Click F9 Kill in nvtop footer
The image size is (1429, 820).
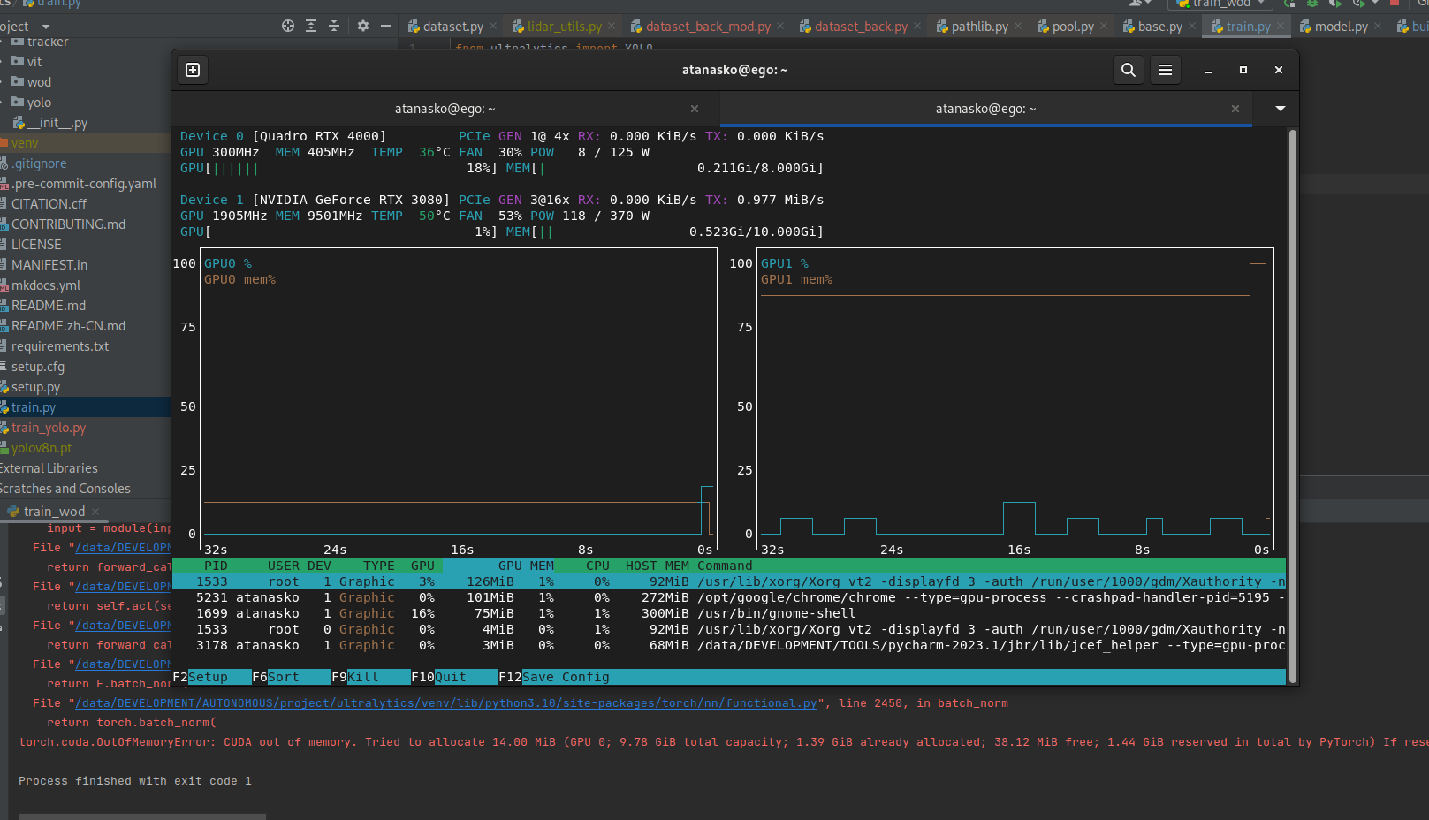(361, 677)
